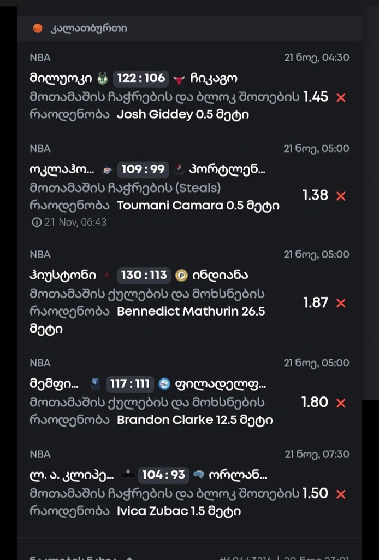Click the Oklahoma City Thunder logo

107,170
